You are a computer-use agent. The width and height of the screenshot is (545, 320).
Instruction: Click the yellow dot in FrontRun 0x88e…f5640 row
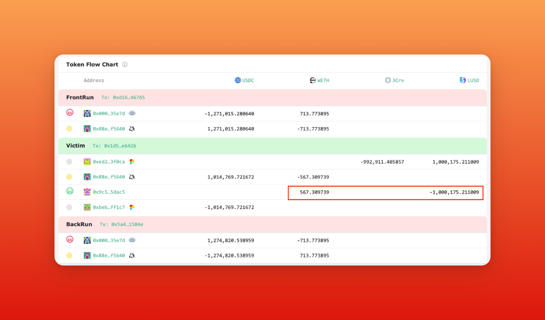click(x=69, y=129)
